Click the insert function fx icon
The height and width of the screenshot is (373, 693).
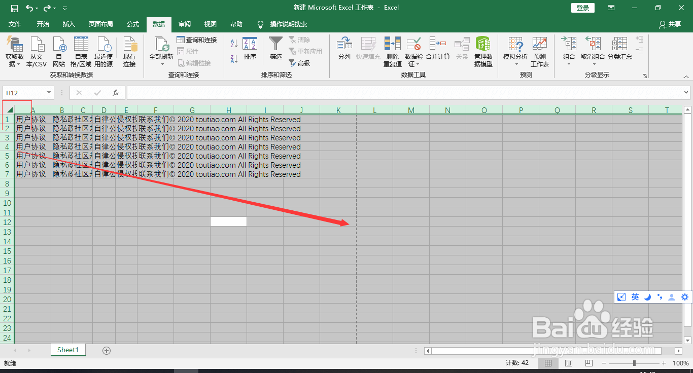[116, 93]
